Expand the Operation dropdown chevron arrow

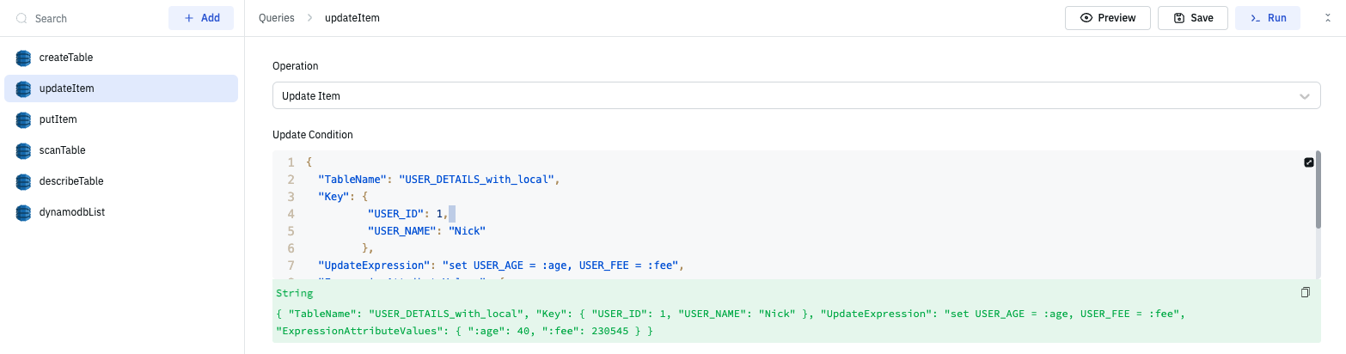coord(1305,96)
